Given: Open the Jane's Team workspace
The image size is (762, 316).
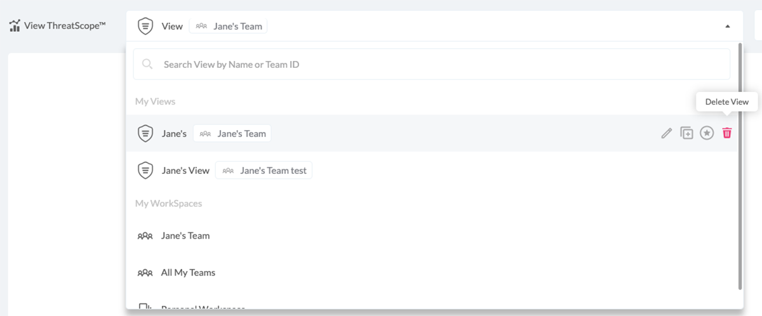Looking at the screenshot, I should [185, 236].
